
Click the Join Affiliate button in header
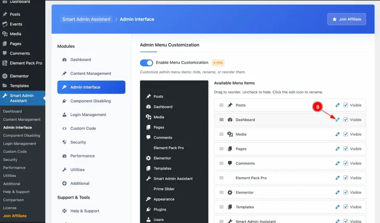(x=347, y=19)
